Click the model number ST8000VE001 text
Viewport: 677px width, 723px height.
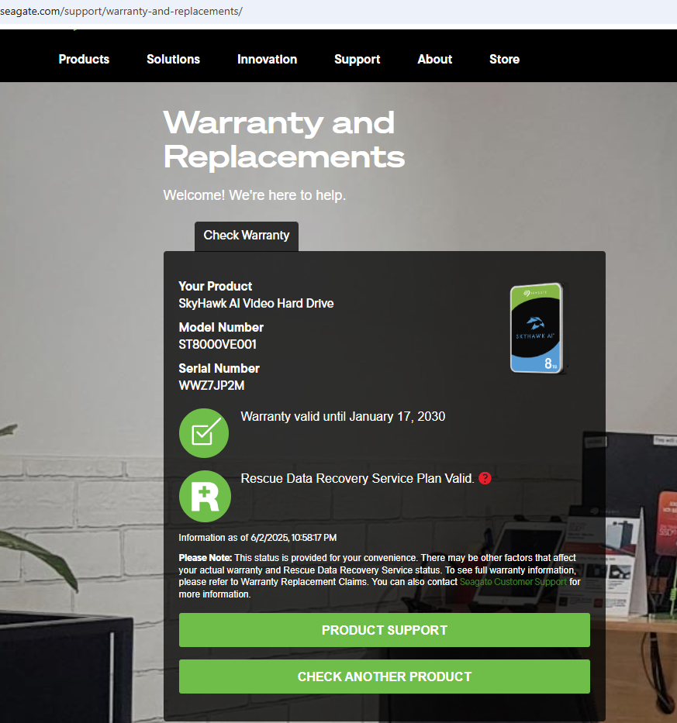(x=217, y=344)
